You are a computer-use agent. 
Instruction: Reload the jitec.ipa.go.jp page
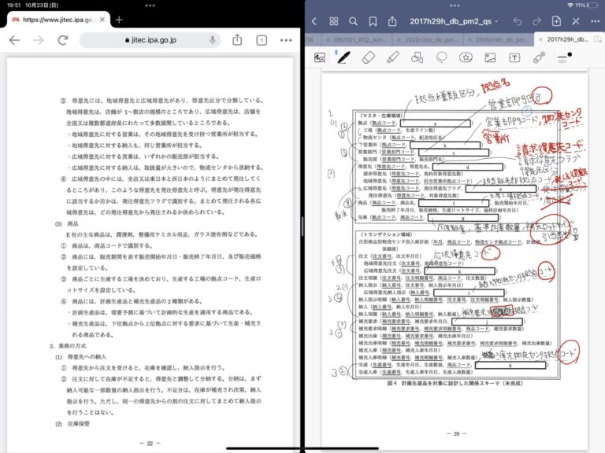63,40
